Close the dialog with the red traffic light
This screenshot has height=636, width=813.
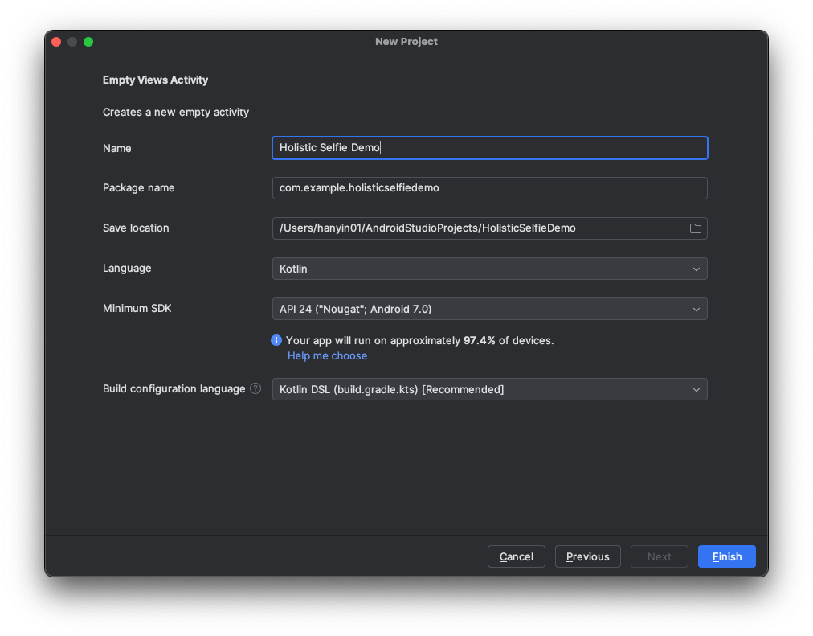click(55, 41)
